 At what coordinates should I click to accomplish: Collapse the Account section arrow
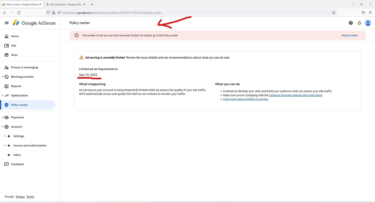(x=3, y=127)
